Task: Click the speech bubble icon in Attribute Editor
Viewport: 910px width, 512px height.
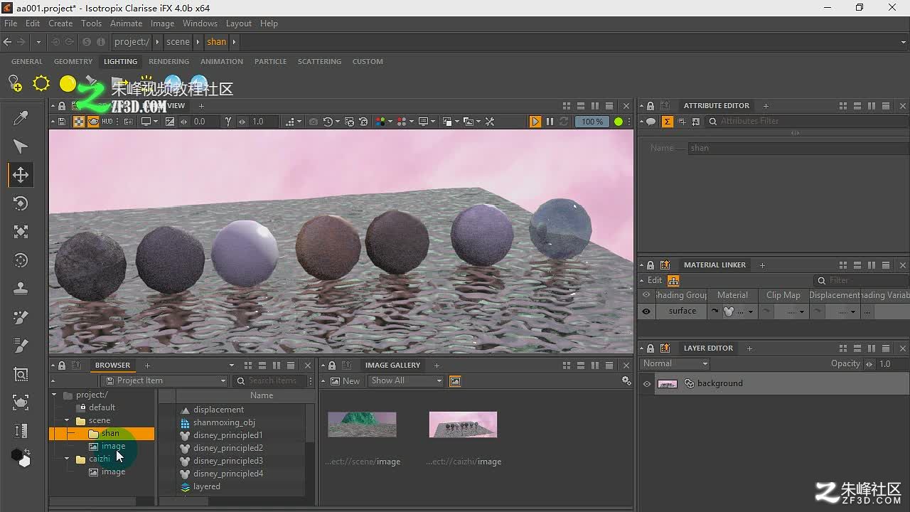Action: point(651,122)
